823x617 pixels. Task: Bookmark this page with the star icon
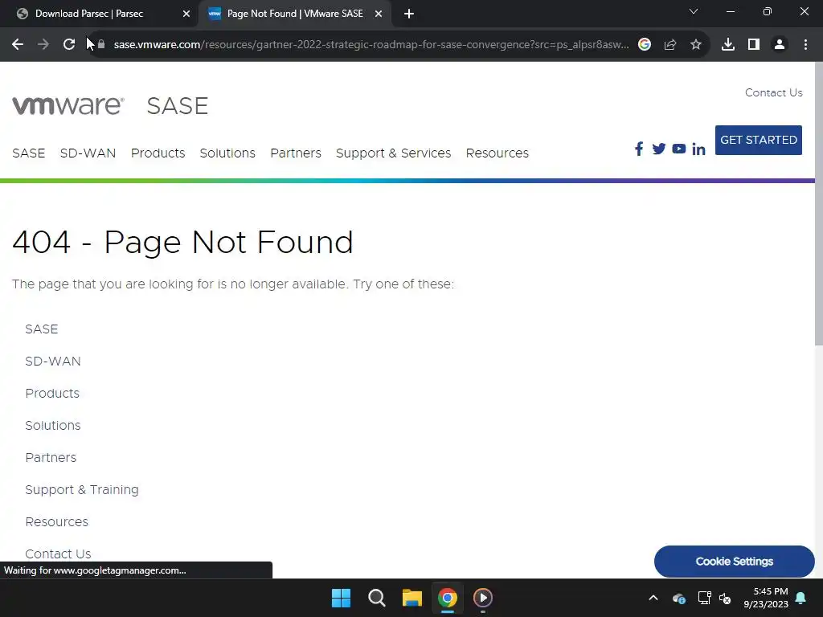tap(696, 45)
